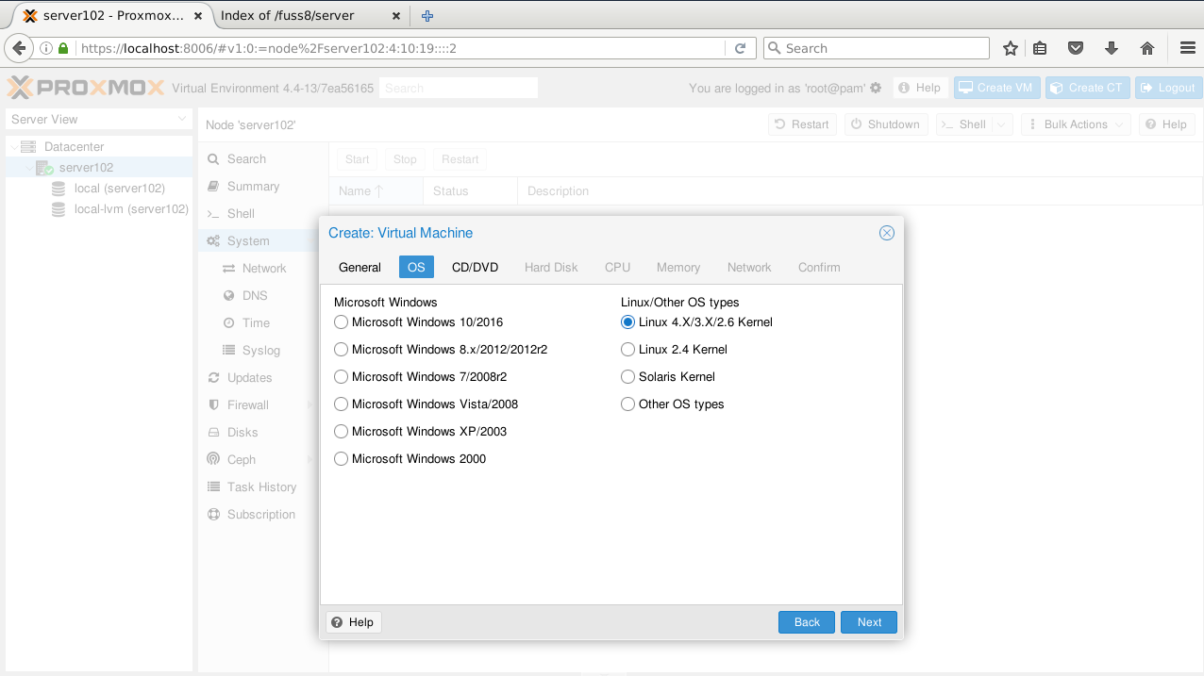Switch to the General wizard tab
Viewport: 1204px width, 676px height.
tap(360, 268)
